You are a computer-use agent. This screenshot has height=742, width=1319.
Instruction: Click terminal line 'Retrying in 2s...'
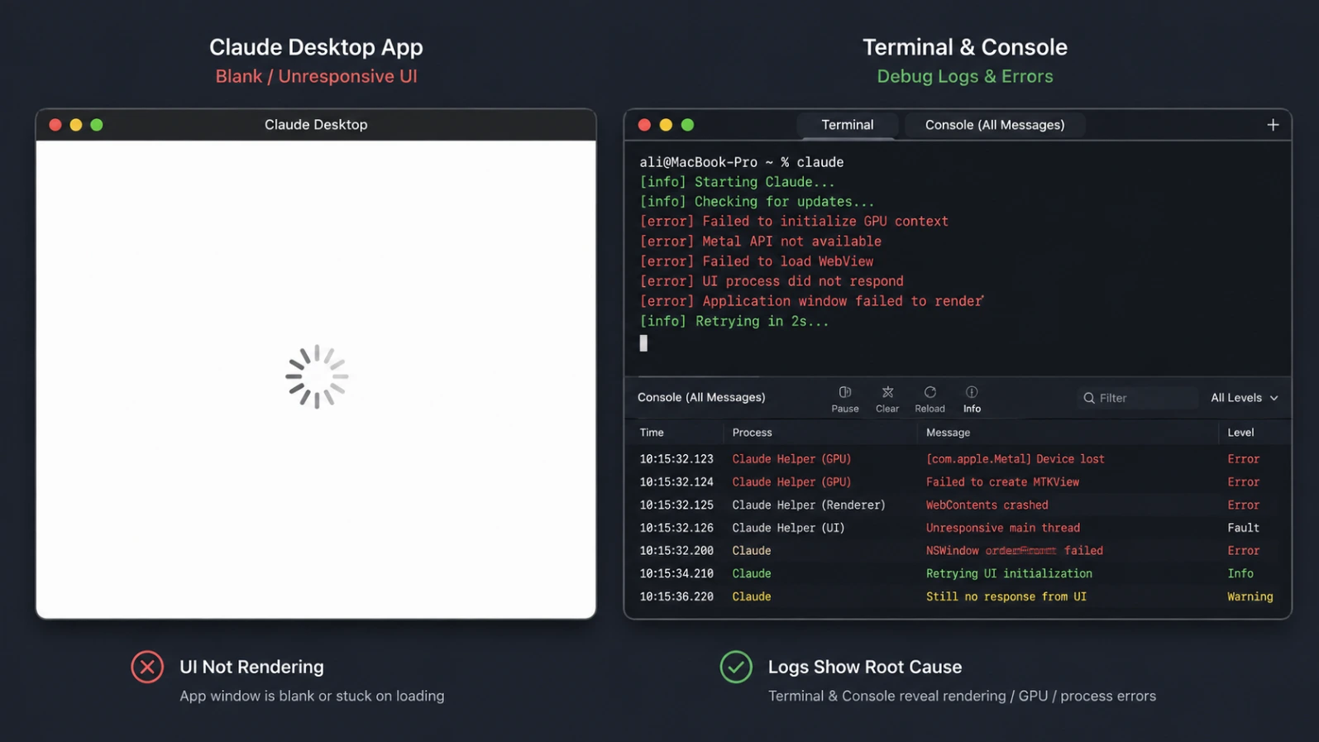[734, 322]
